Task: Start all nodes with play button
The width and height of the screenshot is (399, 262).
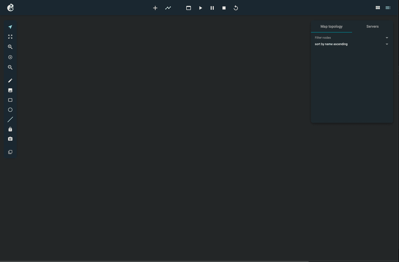Action: point(201,8)
